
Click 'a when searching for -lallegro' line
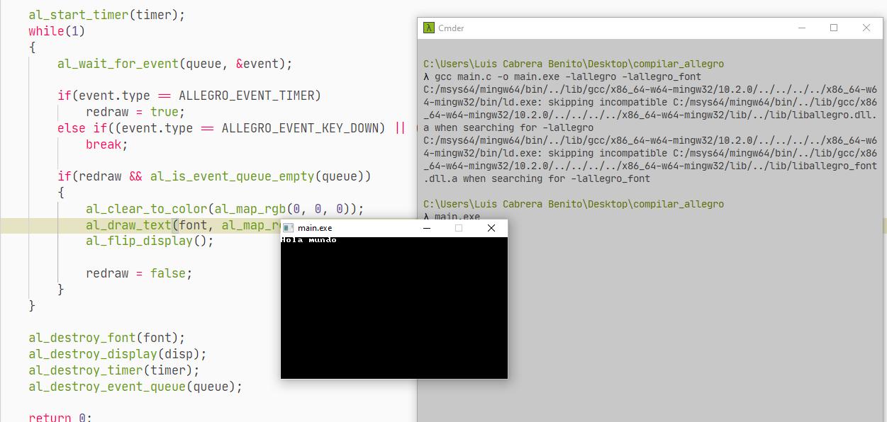pos(508,127)
